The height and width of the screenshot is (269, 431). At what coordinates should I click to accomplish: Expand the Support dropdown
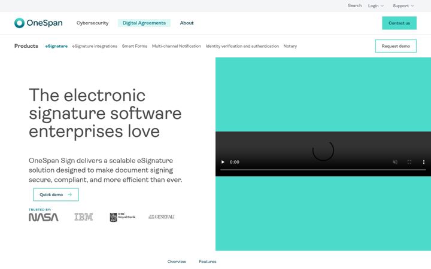pos(403,6)
